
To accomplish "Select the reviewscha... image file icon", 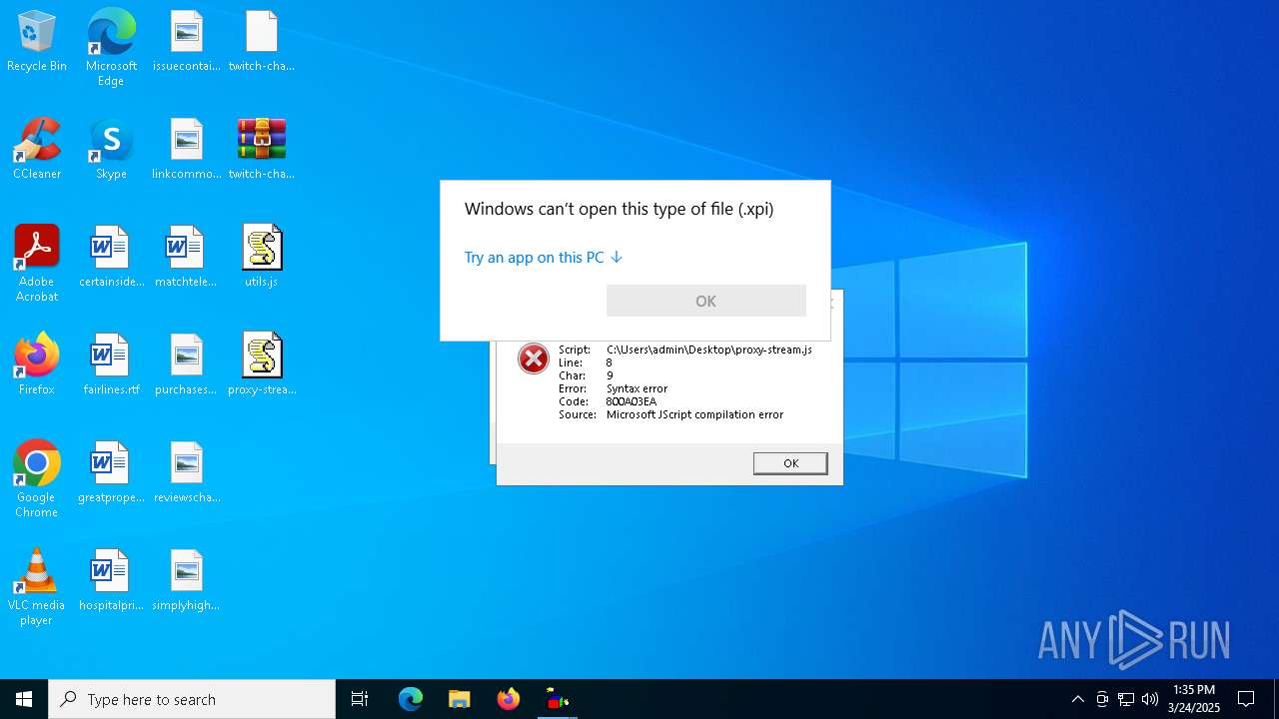I will pyautogui.click(x=187, y=473).
